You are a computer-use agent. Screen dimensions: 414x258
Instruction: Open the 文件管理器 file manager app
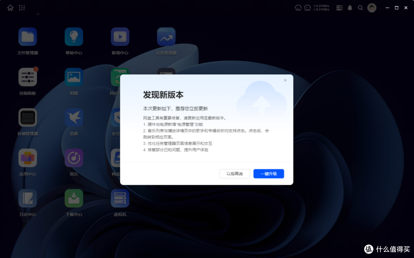point(28,37)
